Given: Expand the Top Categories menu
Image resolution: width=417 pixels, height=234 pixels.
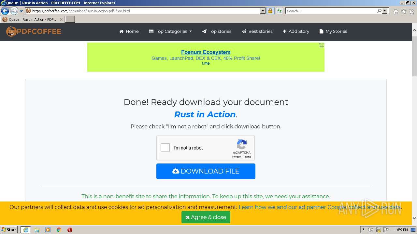Looking at the screenshot, I should [170, 32].
